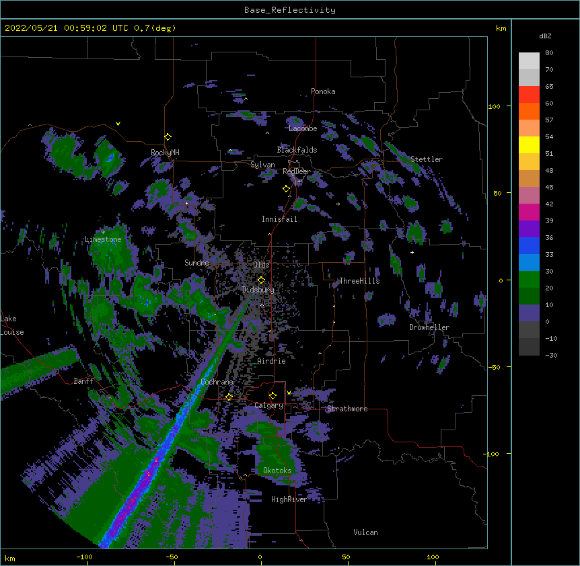Click the Lake Louise label
Screen dimensions: 580x566
tap(12, 325)
